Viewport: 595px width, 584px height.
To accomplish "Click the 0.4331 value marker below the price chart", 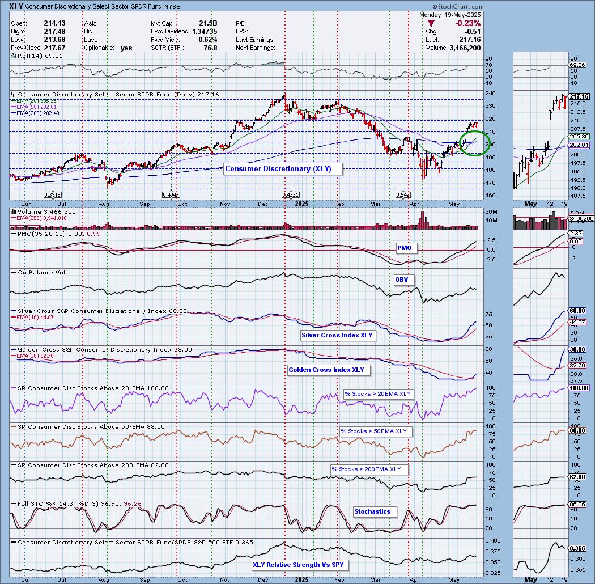I will [291, 194].
